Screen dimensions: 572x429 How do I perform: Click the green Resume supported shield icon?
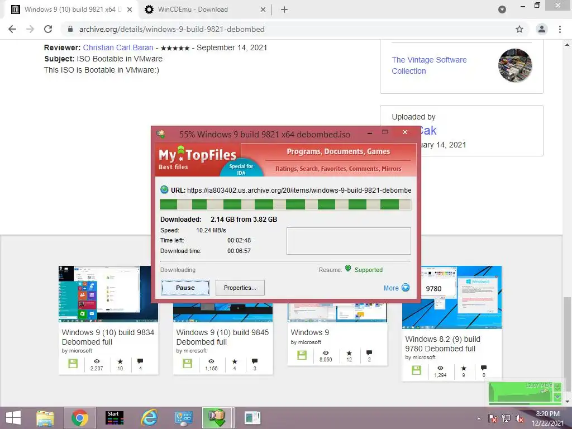point(348,269)
